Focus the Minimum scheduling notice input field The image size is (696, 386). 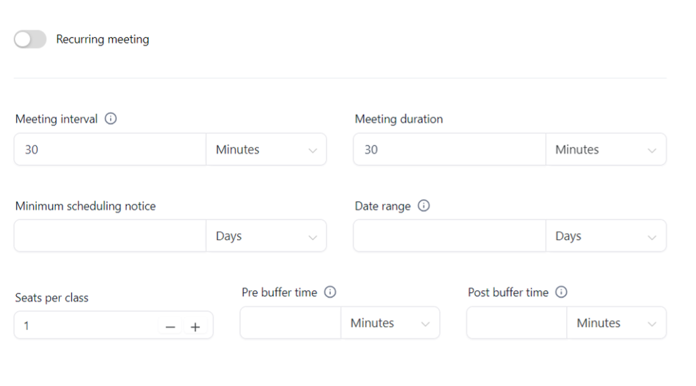110,236
